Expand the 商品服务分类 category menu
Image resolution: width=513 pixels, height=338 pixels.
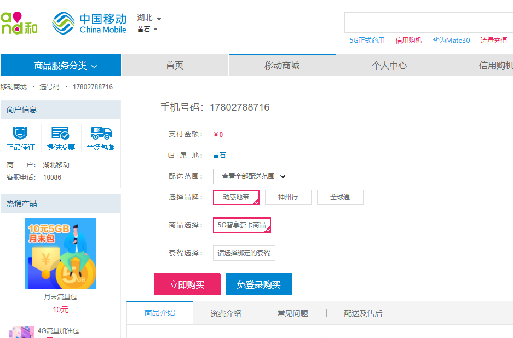[x=61, y=66]
